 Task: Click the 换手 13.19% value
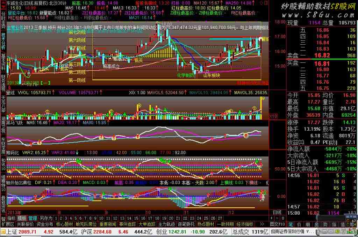coord(312,129)
